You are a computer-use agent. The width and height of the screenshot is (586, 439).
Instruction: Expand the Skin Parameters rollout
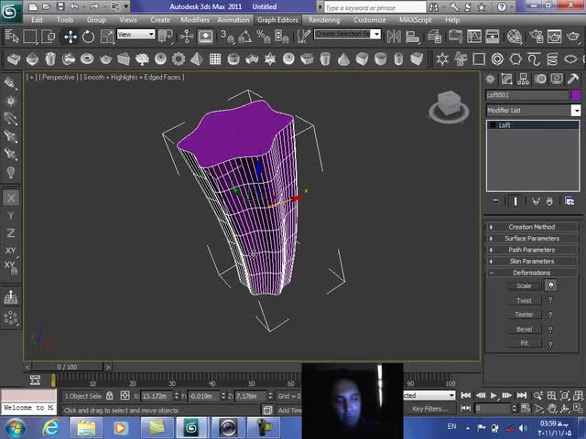532,262
